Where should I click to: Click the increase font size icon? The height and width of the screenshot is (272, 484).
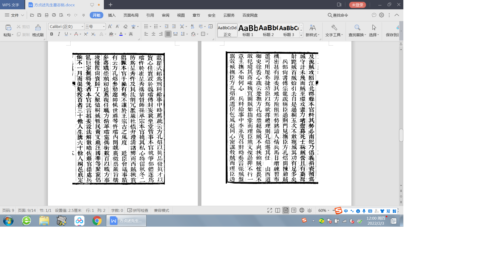pos(110,26)
